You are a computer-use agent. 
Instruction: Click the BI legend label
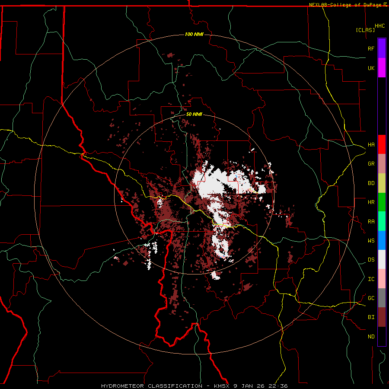pos(371,317)
